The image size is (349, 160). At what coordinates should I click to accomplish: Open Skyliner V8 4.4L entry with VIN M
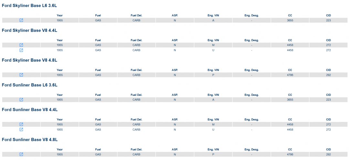point(21,45)
